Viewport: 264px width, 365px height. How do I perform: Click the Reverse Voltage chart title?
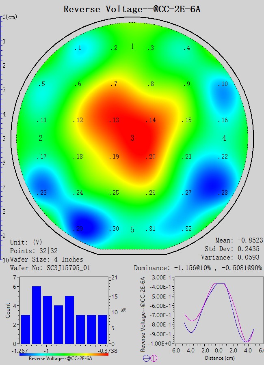click(x=132, y=9)
